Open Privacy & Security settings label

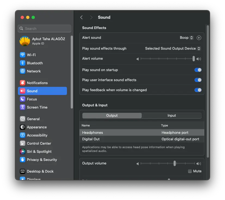[x=42, y=160]
